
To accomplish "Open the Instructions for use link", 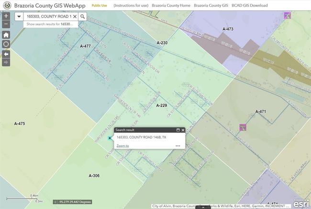I will point(130,5).
